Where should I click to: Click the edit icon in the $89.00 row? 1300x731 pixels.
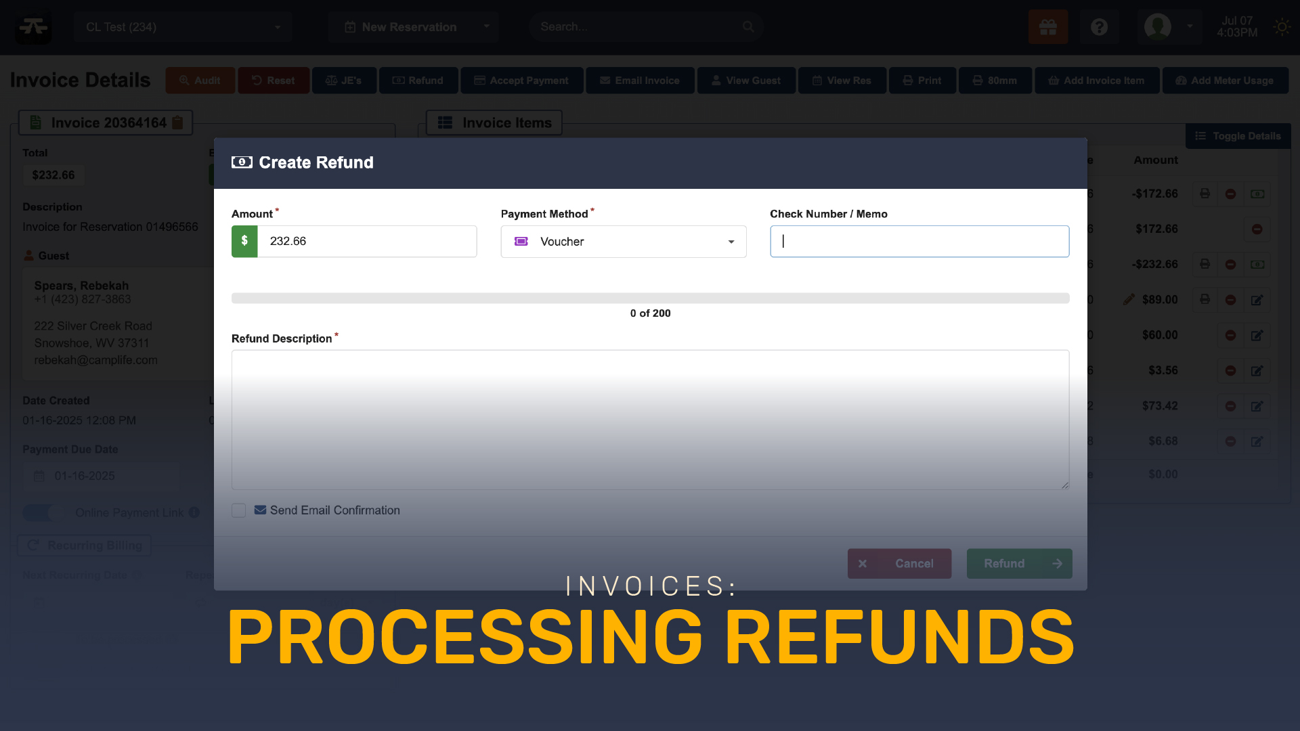pyautogui.click(x=1257, y=299)
